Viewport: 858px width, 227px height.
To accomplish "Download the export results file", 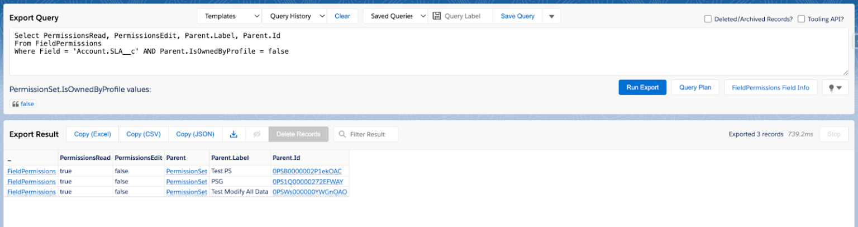I will [234, 134].
